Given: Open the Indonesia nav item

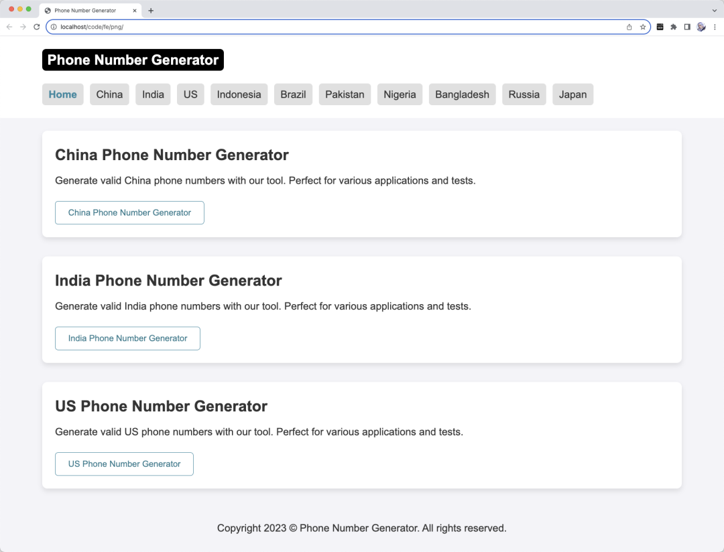Looking at the screenshot, I should (x=239, y=94).
